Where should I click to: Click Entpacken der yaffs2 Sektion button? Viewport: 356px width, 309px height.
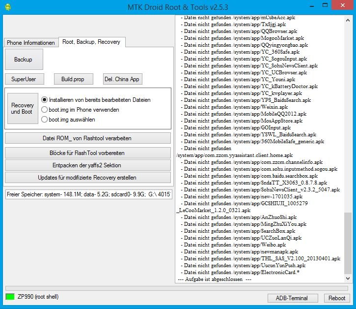point(87,165)
